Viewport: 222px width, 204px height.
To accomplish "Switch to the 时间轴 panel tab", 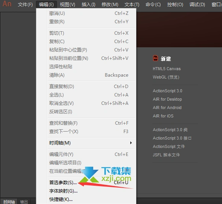I will (x=9, y=202).
